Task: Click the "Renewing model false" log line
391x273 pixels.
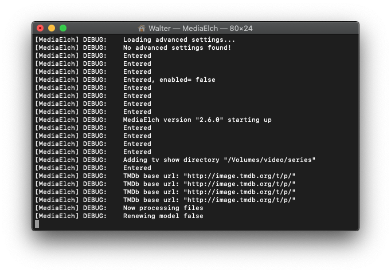Action: [163, 216]
